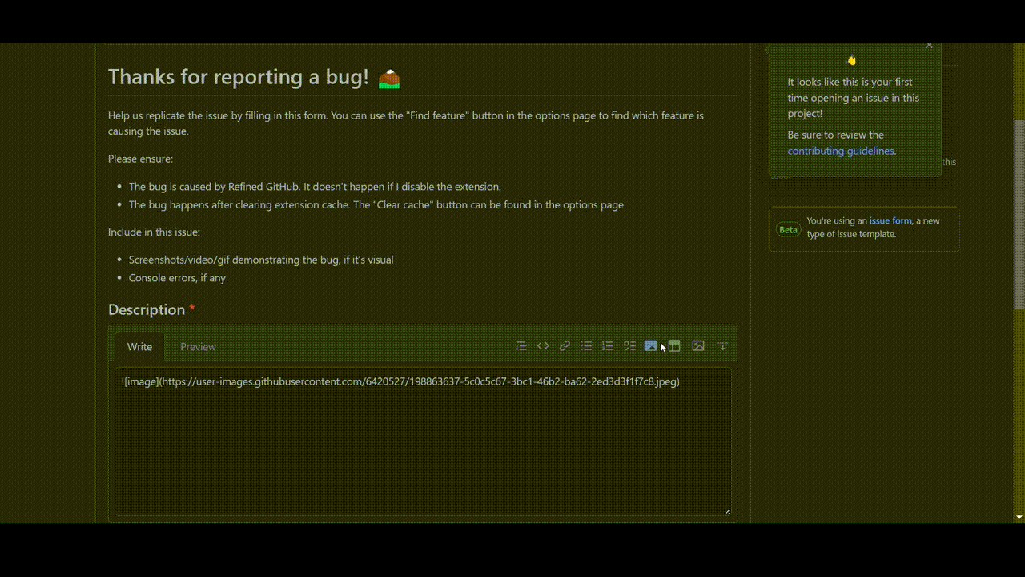Image resolution: width=1025 pixels, height=577 pixels.
Task: Apply a numbered list with the toolbar icon
Action: coord(607,345)
